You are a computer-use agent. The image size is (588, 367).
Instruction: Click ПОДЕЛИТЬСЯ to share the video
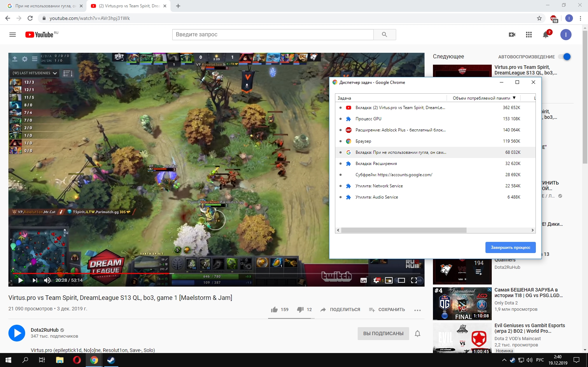tap(340, 310)
